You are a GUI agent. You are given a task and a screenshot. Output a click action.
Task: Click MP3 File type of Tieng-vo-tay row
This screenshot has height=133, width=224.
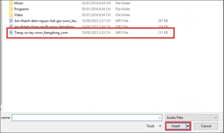(x=122, y=33)
